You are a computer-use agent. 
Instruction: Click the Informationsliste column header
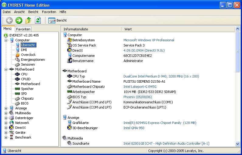pos(91,29)
